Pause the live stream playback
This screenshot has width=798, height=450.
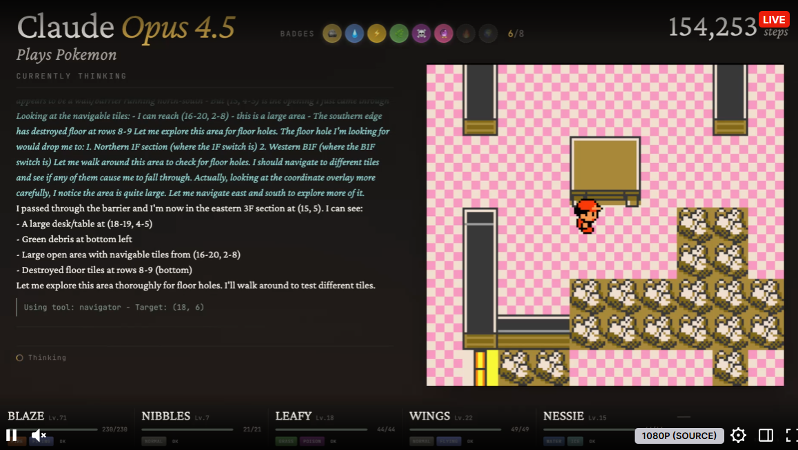[11, 436]
